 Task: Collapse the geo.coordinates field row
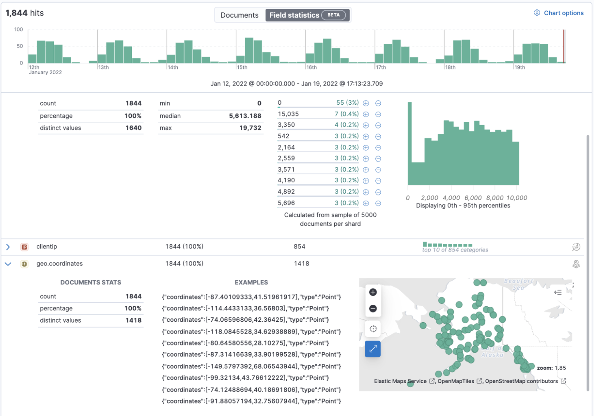pyautogui.click(x=8, y=264)
